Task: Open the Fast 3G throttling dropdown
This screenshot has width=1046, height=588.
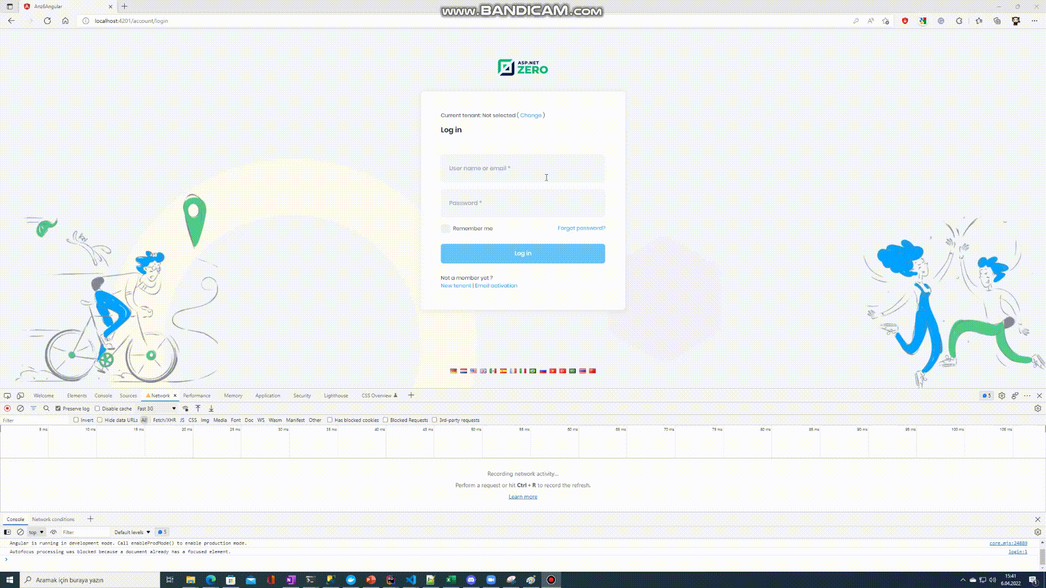Action: pos(156,408)
